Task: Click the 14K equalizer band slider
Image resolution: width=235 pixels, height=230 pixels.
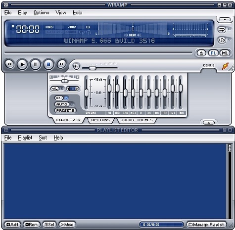Action: [173, 92]
